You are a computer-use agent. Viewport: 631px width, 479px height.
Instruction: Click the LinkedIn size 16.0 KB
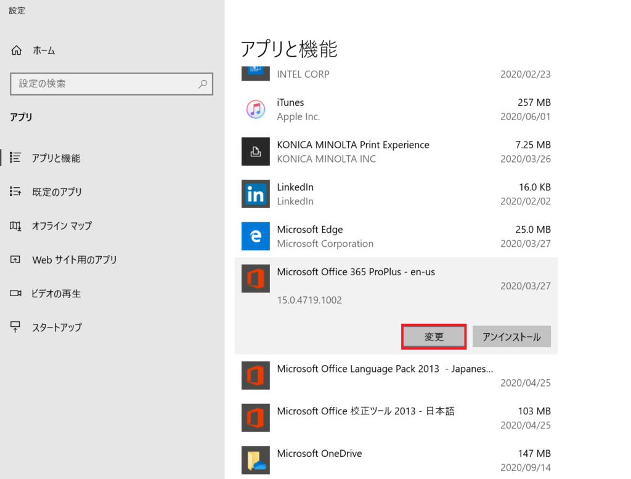pos(535,187)
